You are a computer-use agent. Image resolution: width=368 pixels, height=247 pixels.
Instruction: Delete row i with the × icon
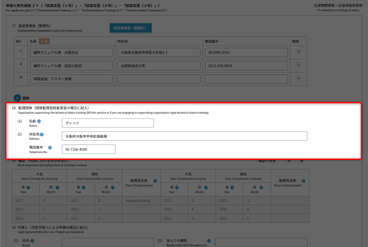coord(298,52)
